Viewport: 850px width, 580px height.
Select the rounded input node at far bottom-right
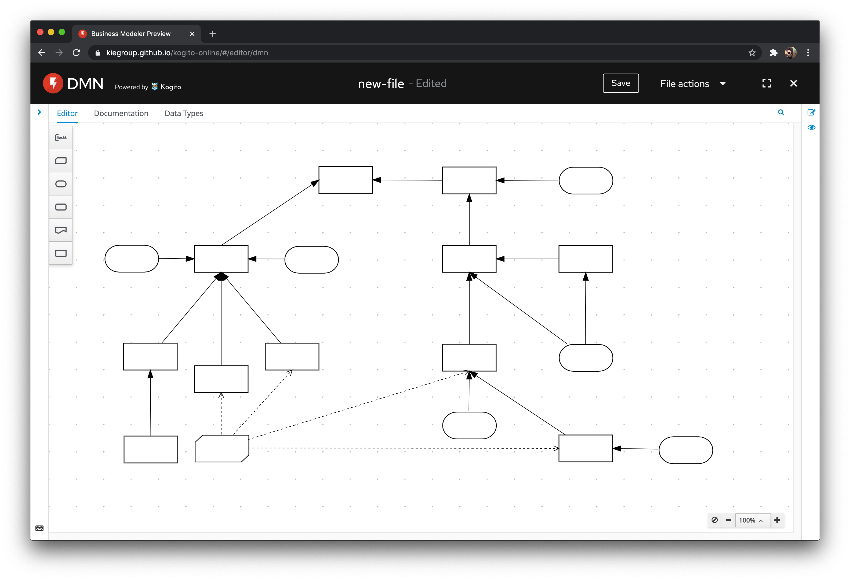(685, 450)
